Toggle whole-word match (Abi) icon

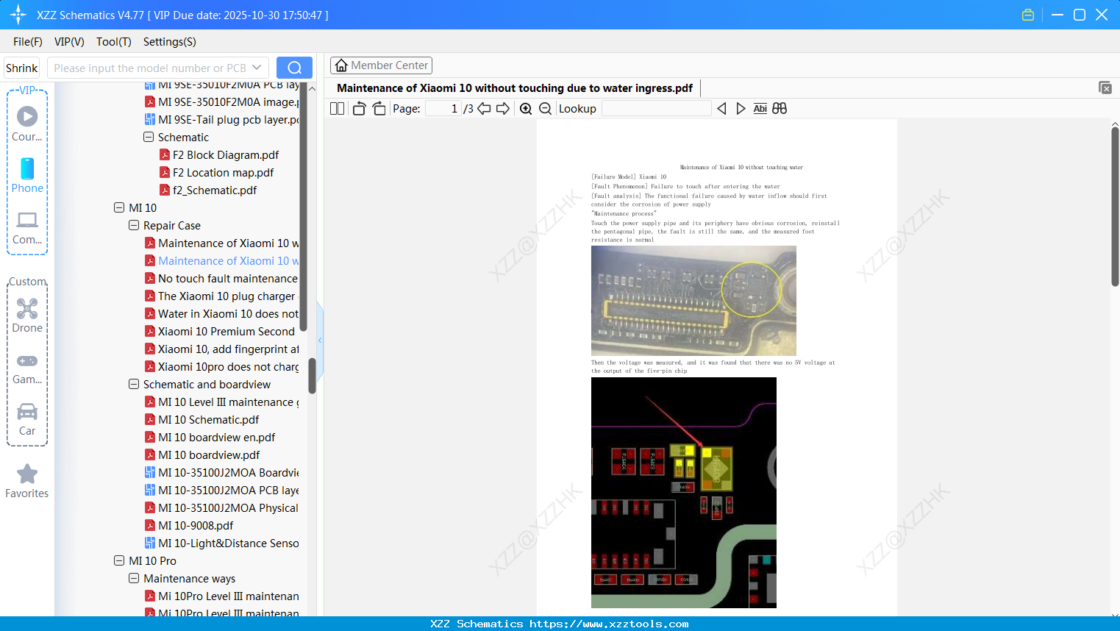click(760, 109)
